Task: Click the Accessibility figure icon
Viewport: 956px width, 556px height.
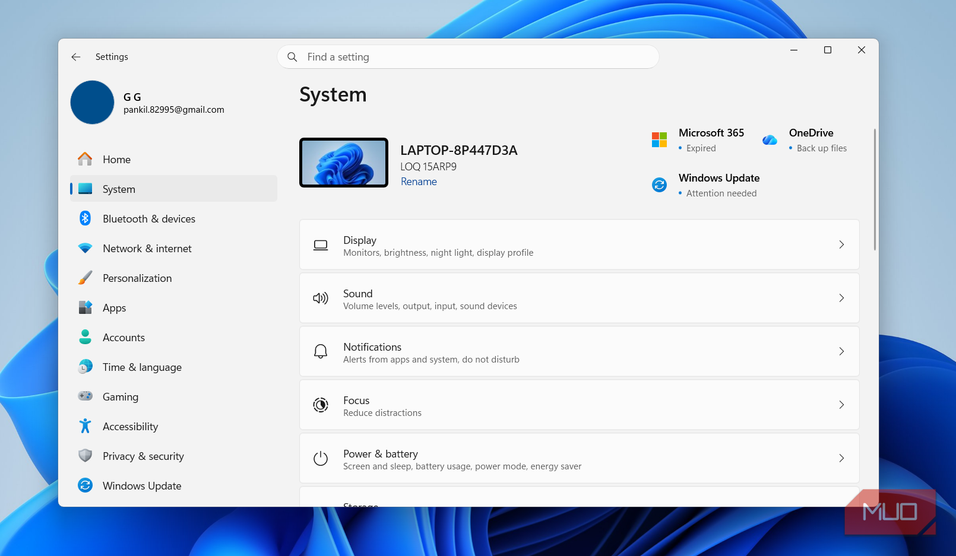Action: [85, 426]
